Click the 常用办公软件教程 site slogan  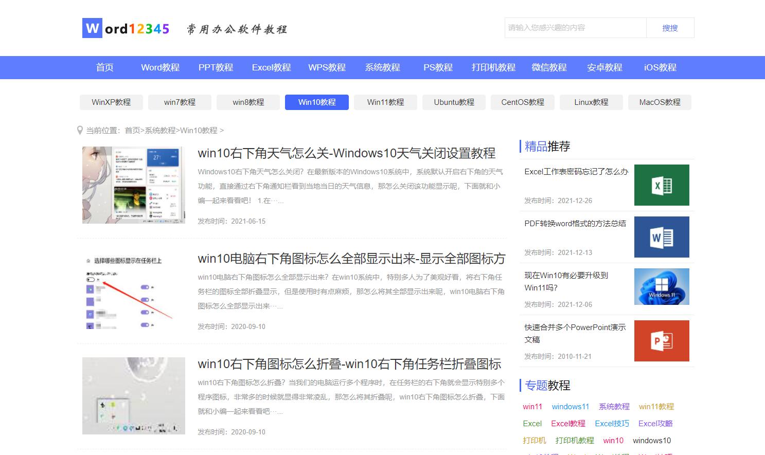[237, 29]
